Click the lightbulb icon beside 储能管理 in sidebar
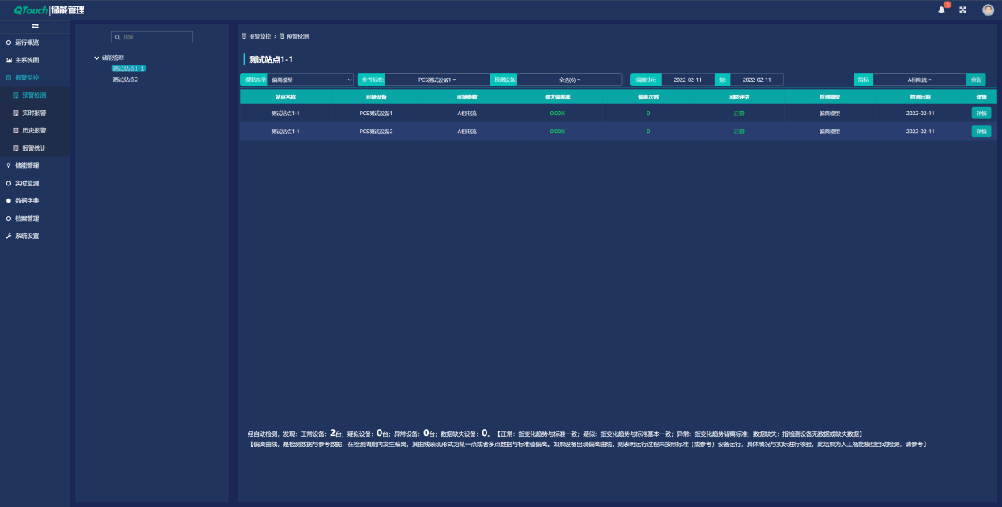This screenshot has height=507, width=1002. coord(9,166)
